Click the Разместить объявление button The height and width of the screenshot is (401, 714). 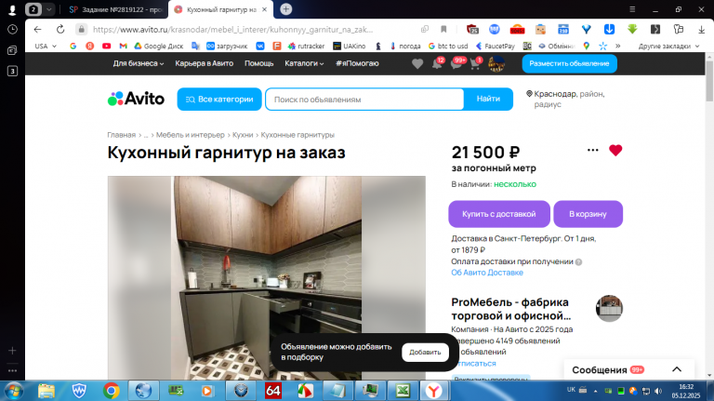569,64
